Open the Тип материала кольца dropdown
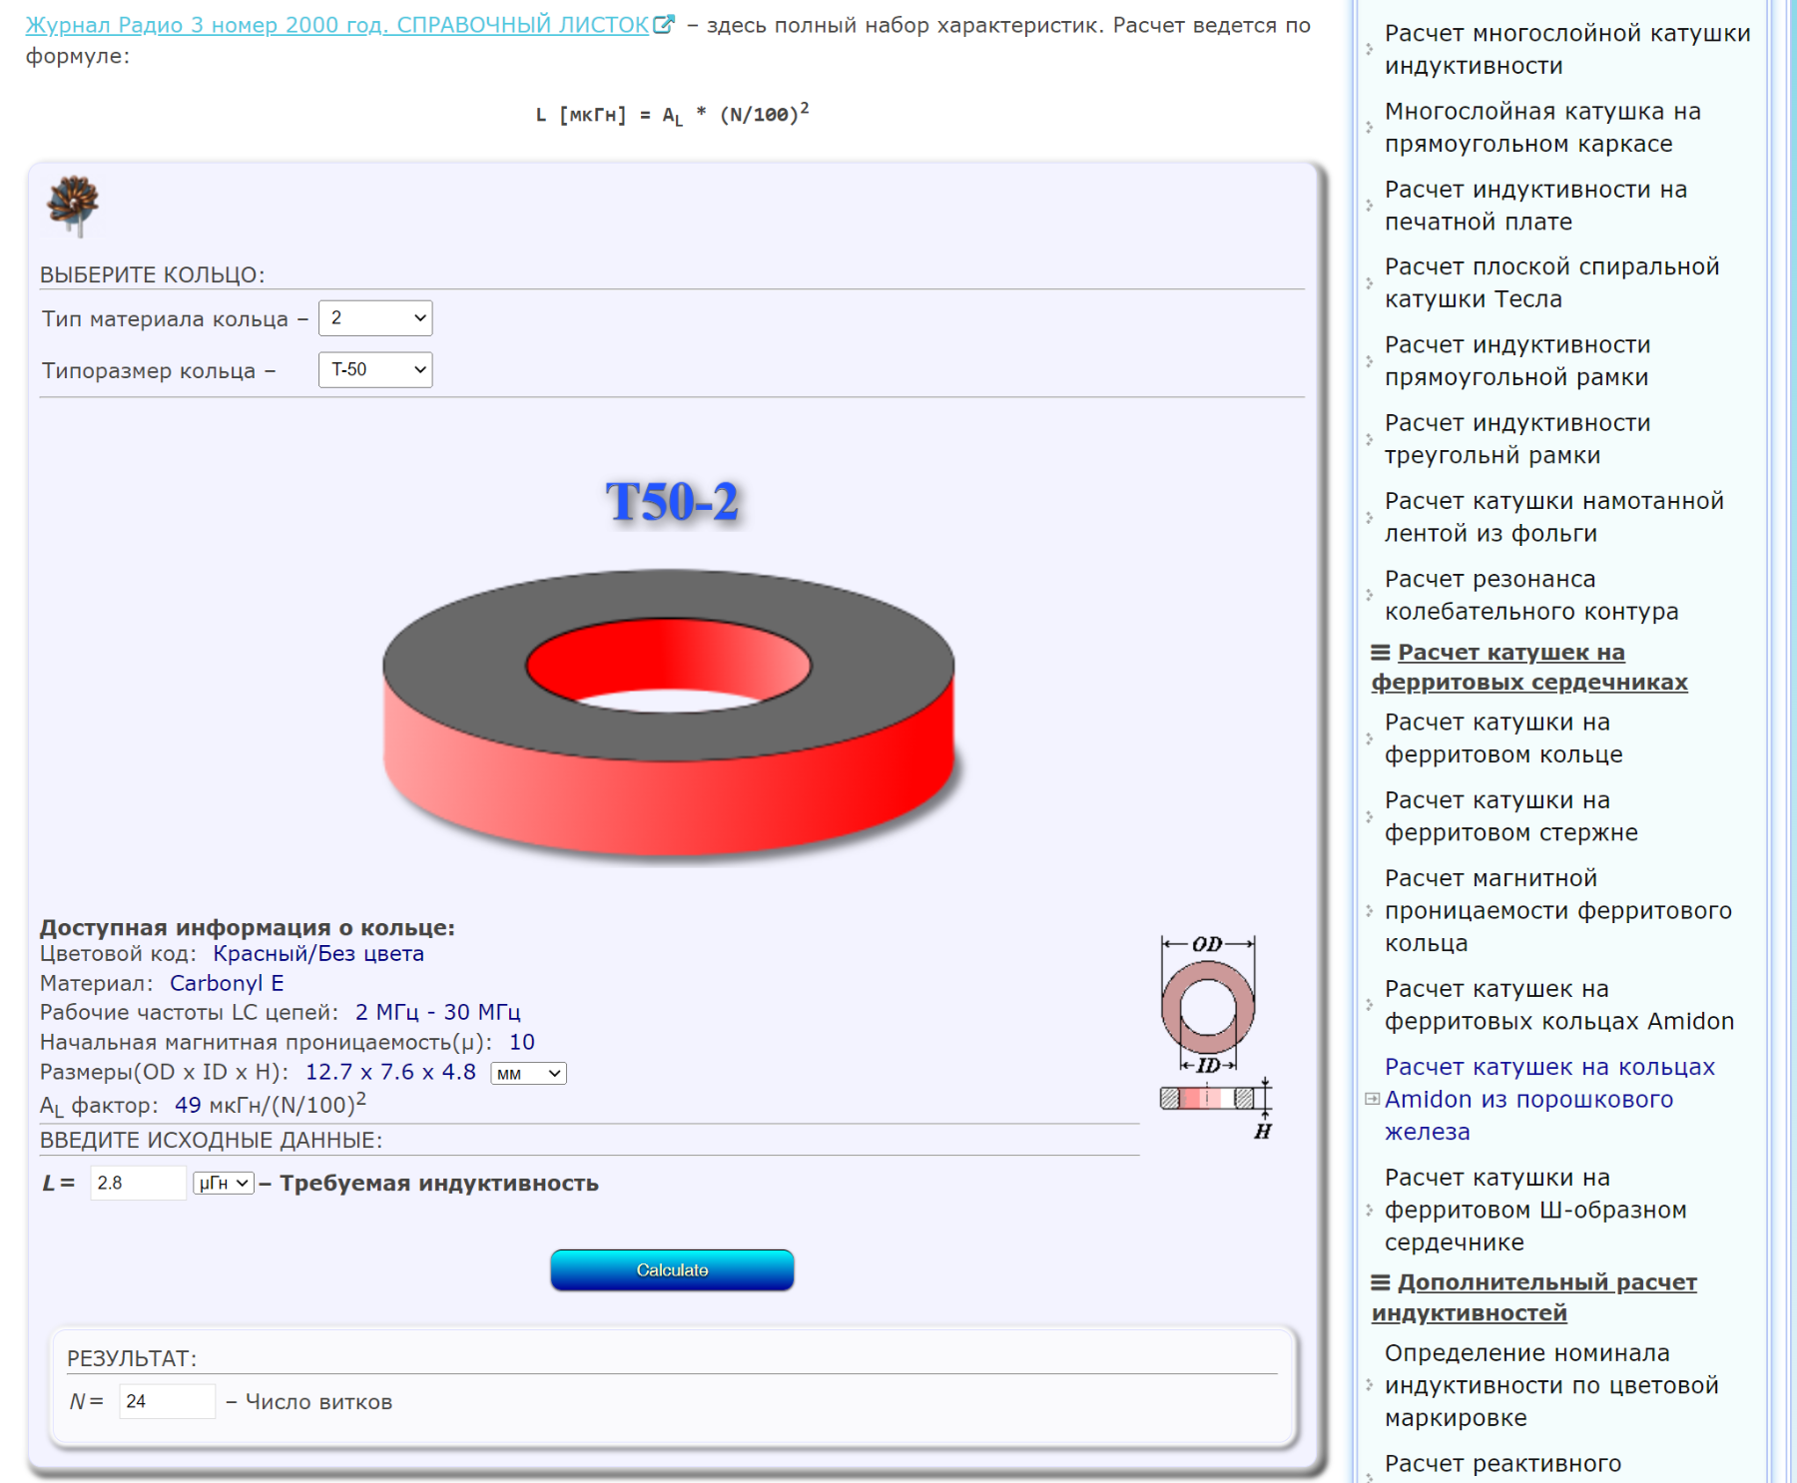The width and height of the screenshot is (1797, 1483). tap(375, 318)
